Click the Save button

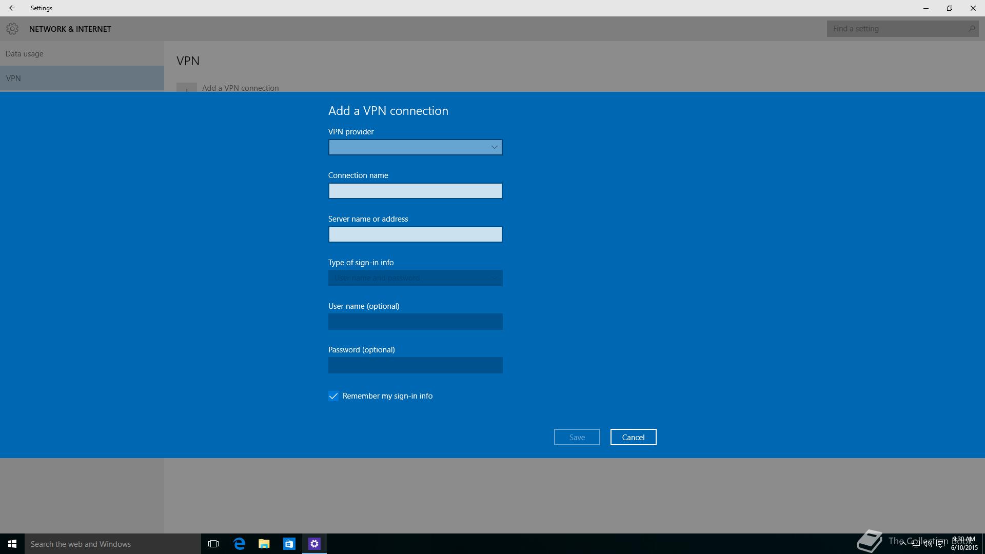pyautogui.click(x=577, y=437)
